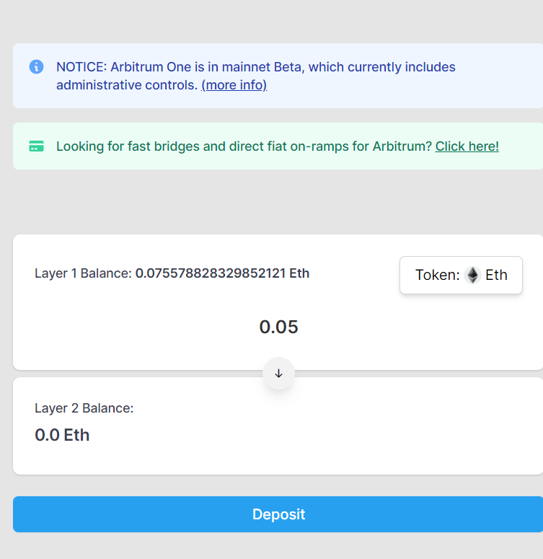The image size is (543, 559).
Task: Click the NOTICE Arbitrum One mainnet Beta text
Action: pyautogui.click(x=255, y=76)
